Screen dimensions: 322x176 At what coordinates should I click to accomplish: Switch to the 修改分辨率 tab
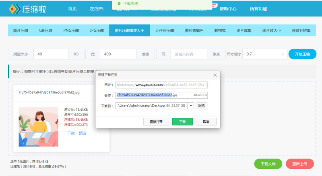point(301,30)
